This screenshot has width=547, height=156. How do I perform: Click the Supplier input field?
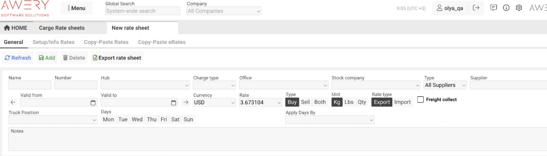coord(508,85)
